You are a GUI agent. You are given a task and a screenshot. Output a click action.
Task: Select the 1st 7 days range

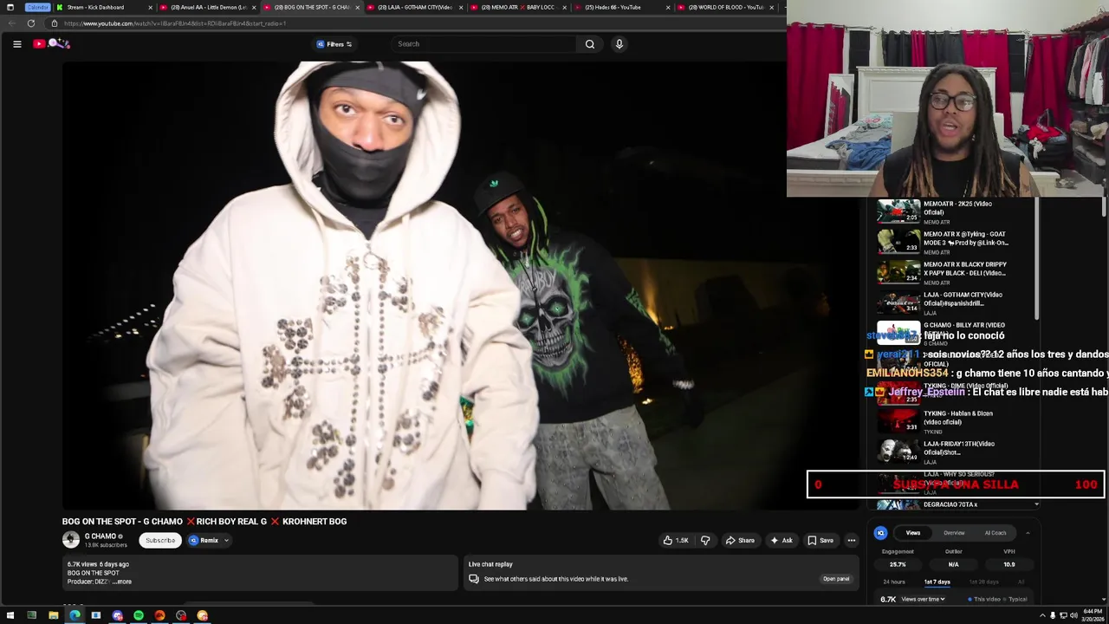point(937,582)
